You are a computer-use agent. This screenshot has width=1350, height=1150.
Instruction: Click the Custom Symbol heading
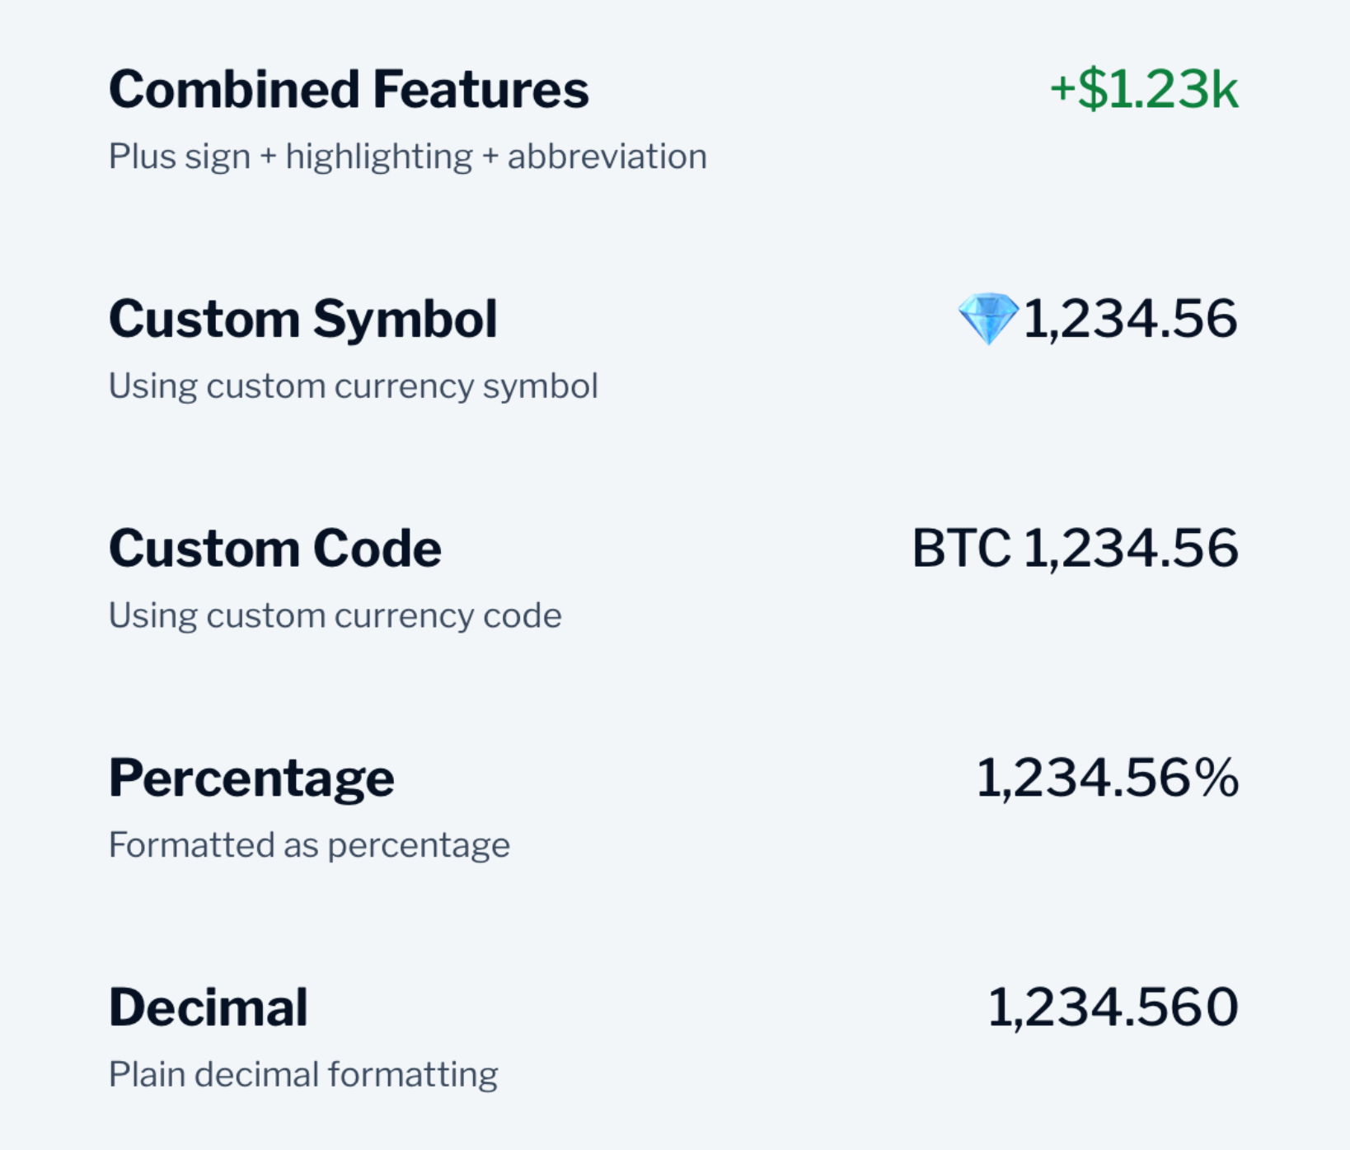302,319
